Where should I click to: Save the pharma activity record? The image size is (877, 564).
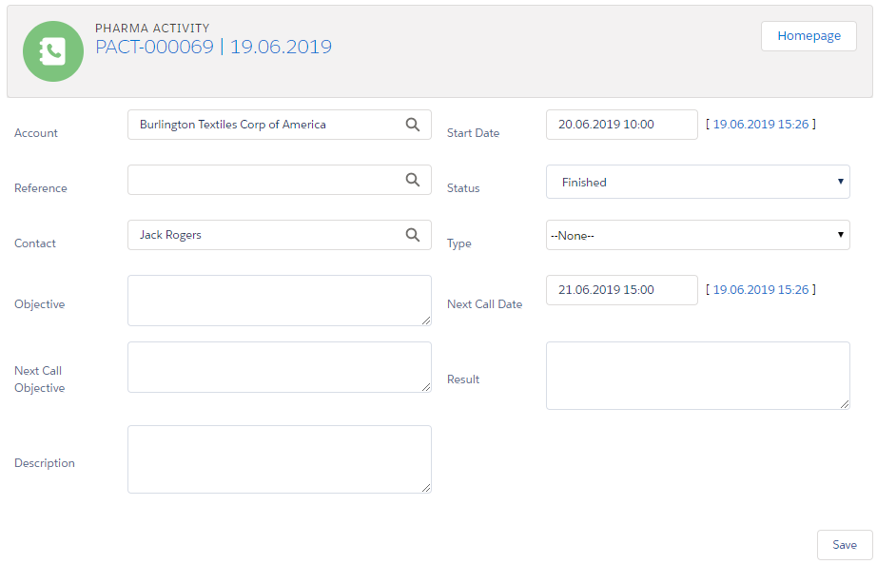click(x=844, y=545)
